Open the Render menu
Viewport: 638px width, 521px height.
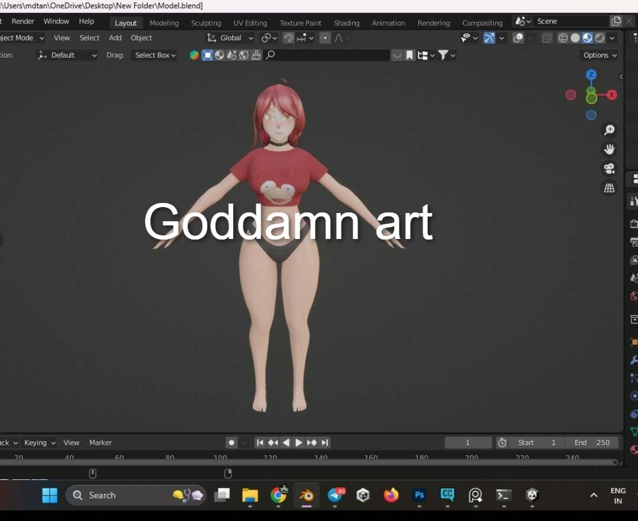point(23,21)
